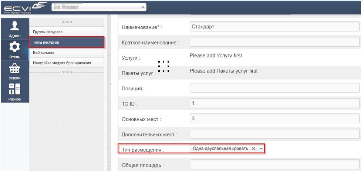Clear Одна двуспальная кровать with the x
Viewport: 364px width, 174px height.
click(253, 149)
